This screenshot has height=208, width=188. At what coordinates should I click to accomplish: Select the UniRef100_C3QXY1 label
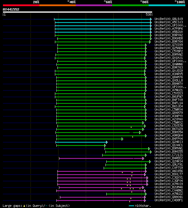pos(169,177)
